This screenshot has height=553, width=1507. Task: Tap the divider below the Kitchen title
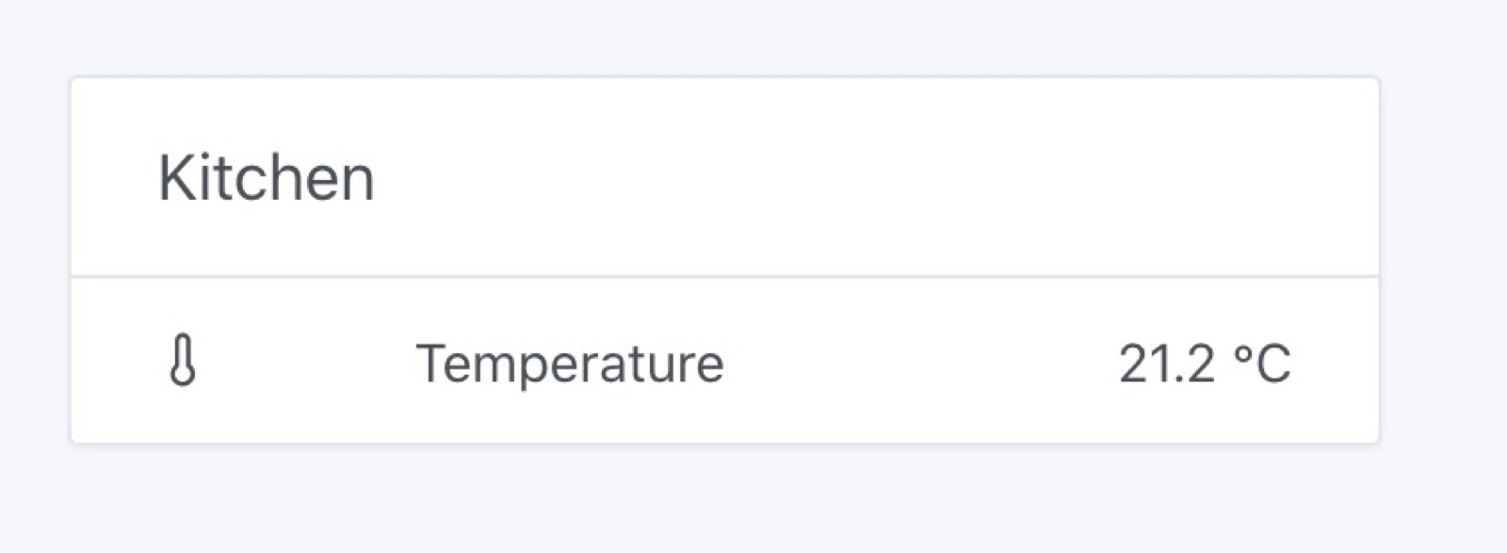pyautogui.click(x=723, y=275)
